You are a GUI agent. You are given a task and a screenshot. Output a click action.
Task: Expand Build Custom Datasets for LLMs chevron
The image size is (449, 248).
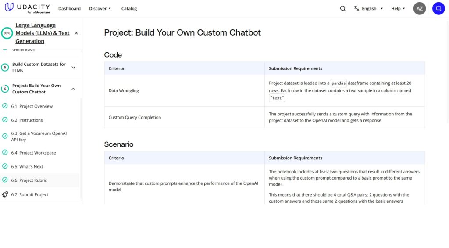click(x=73, y=67)
